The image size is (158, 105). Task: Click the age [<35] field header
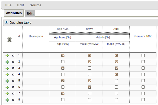click(63, 44)
